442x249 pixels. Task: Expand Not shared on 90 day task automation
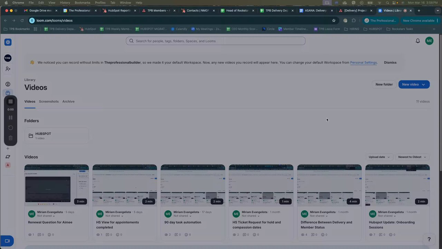pyautogui.click(x=182, y=216)
